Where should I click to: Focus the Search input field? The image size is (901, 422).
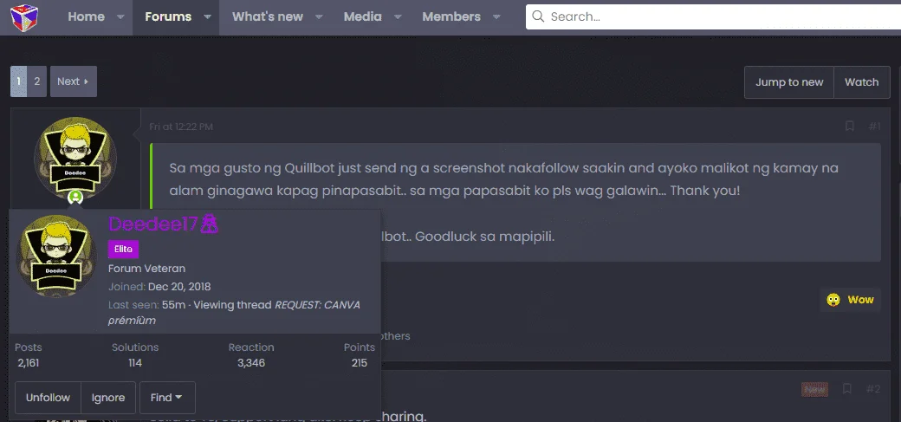pos(713,16)
